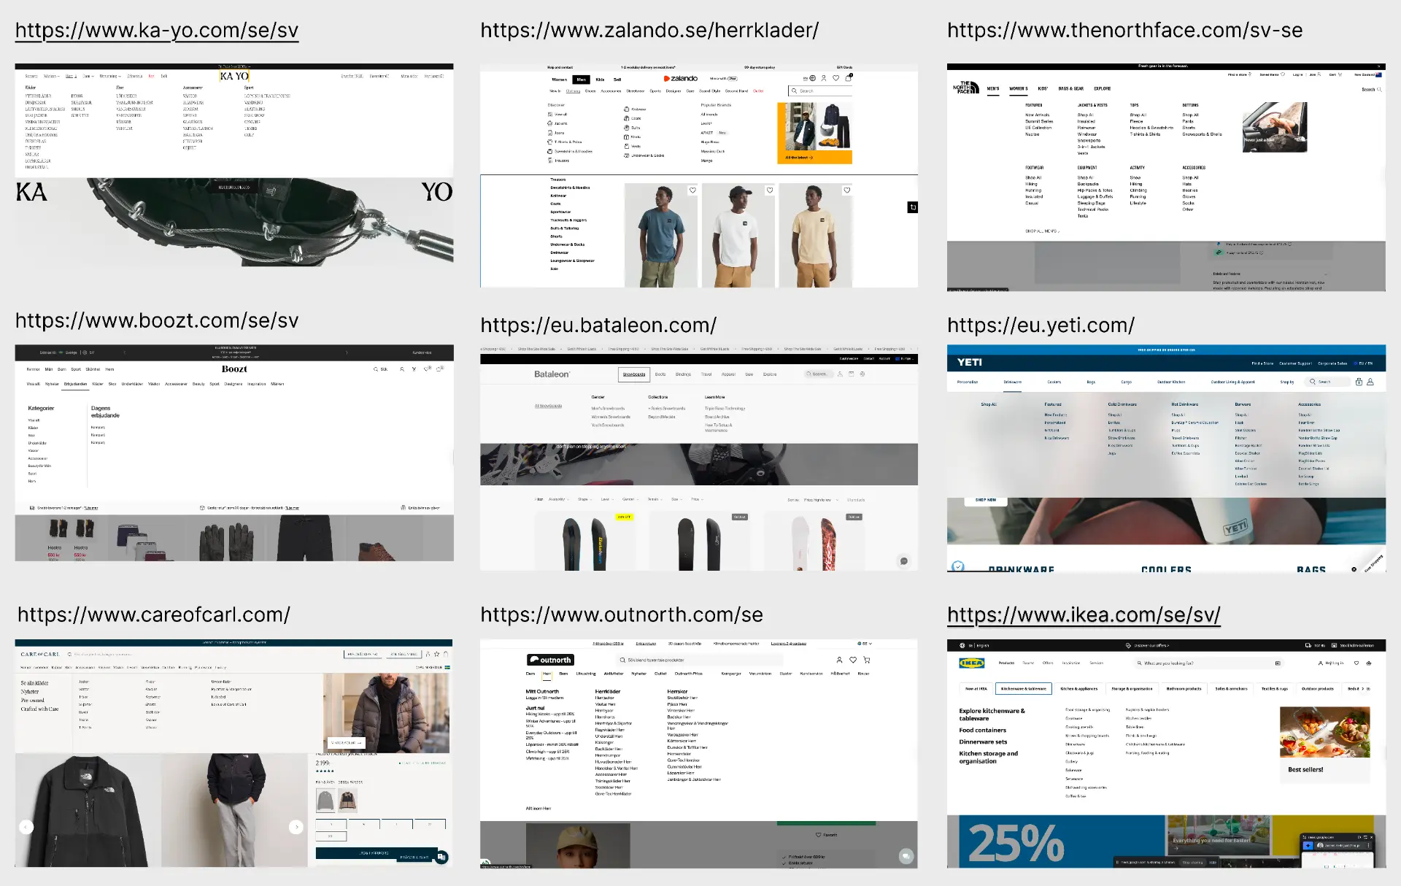Viewport: 1401px width, 886px height.
Task: Click the IKEA logo
Action: (x=971, y=663)
